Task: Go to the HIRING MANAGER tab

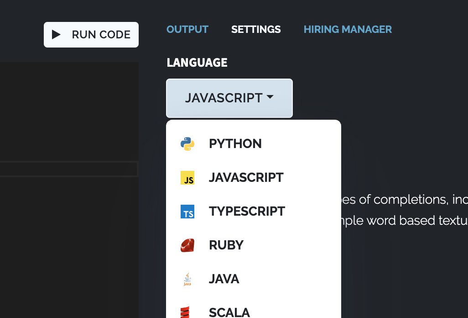Action: pyautogui.click(x=348, y=29)
